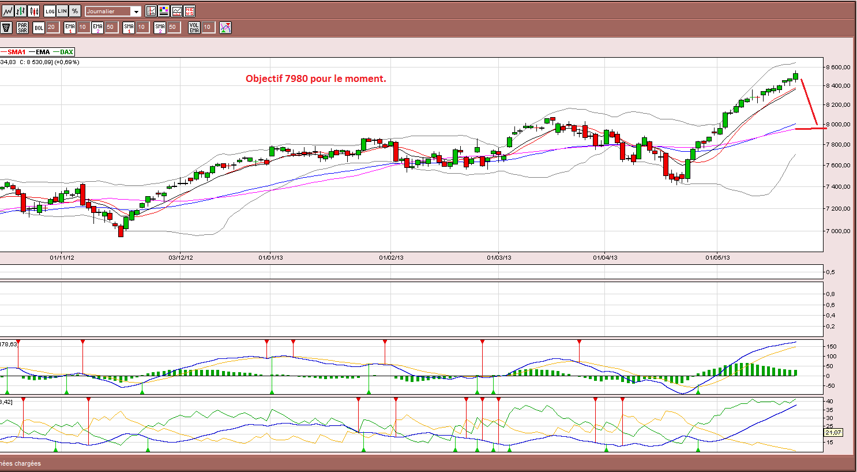This screenshot has width=857, height=472.
Task: Click the EMA 1 period field
Action: tap(83, 27)
